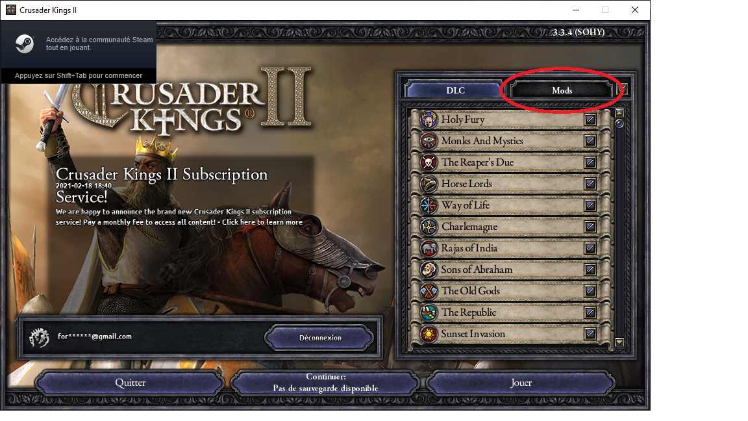
Task: Click the DLC list scroll up arrow
Action: pyautogui.click(x=619, y=113)
